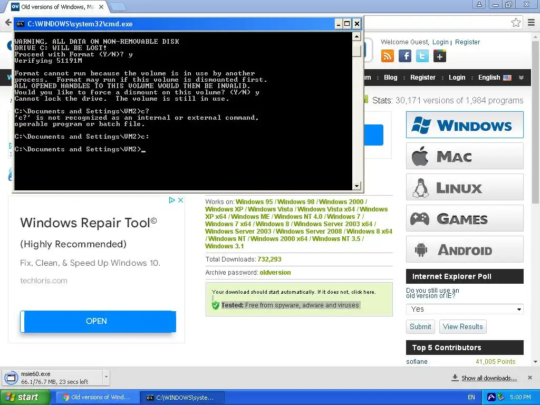Viewport: 540px width, 405px height.
Task: Open AdChoices info icon
Action: point(172,200)
